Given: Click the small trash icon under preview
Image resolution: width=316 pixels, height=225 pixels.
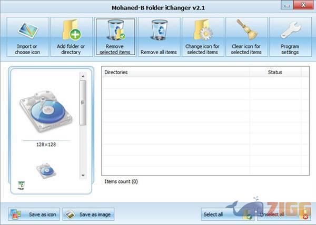Looking at the screenshot, I should pyautogui.click(x=22, y=186).
